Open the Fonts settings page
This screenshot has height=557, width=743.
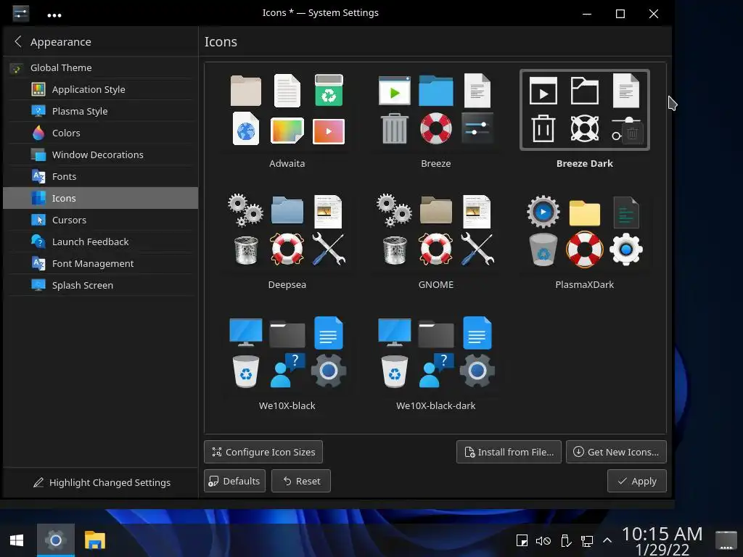pos(100,177)
